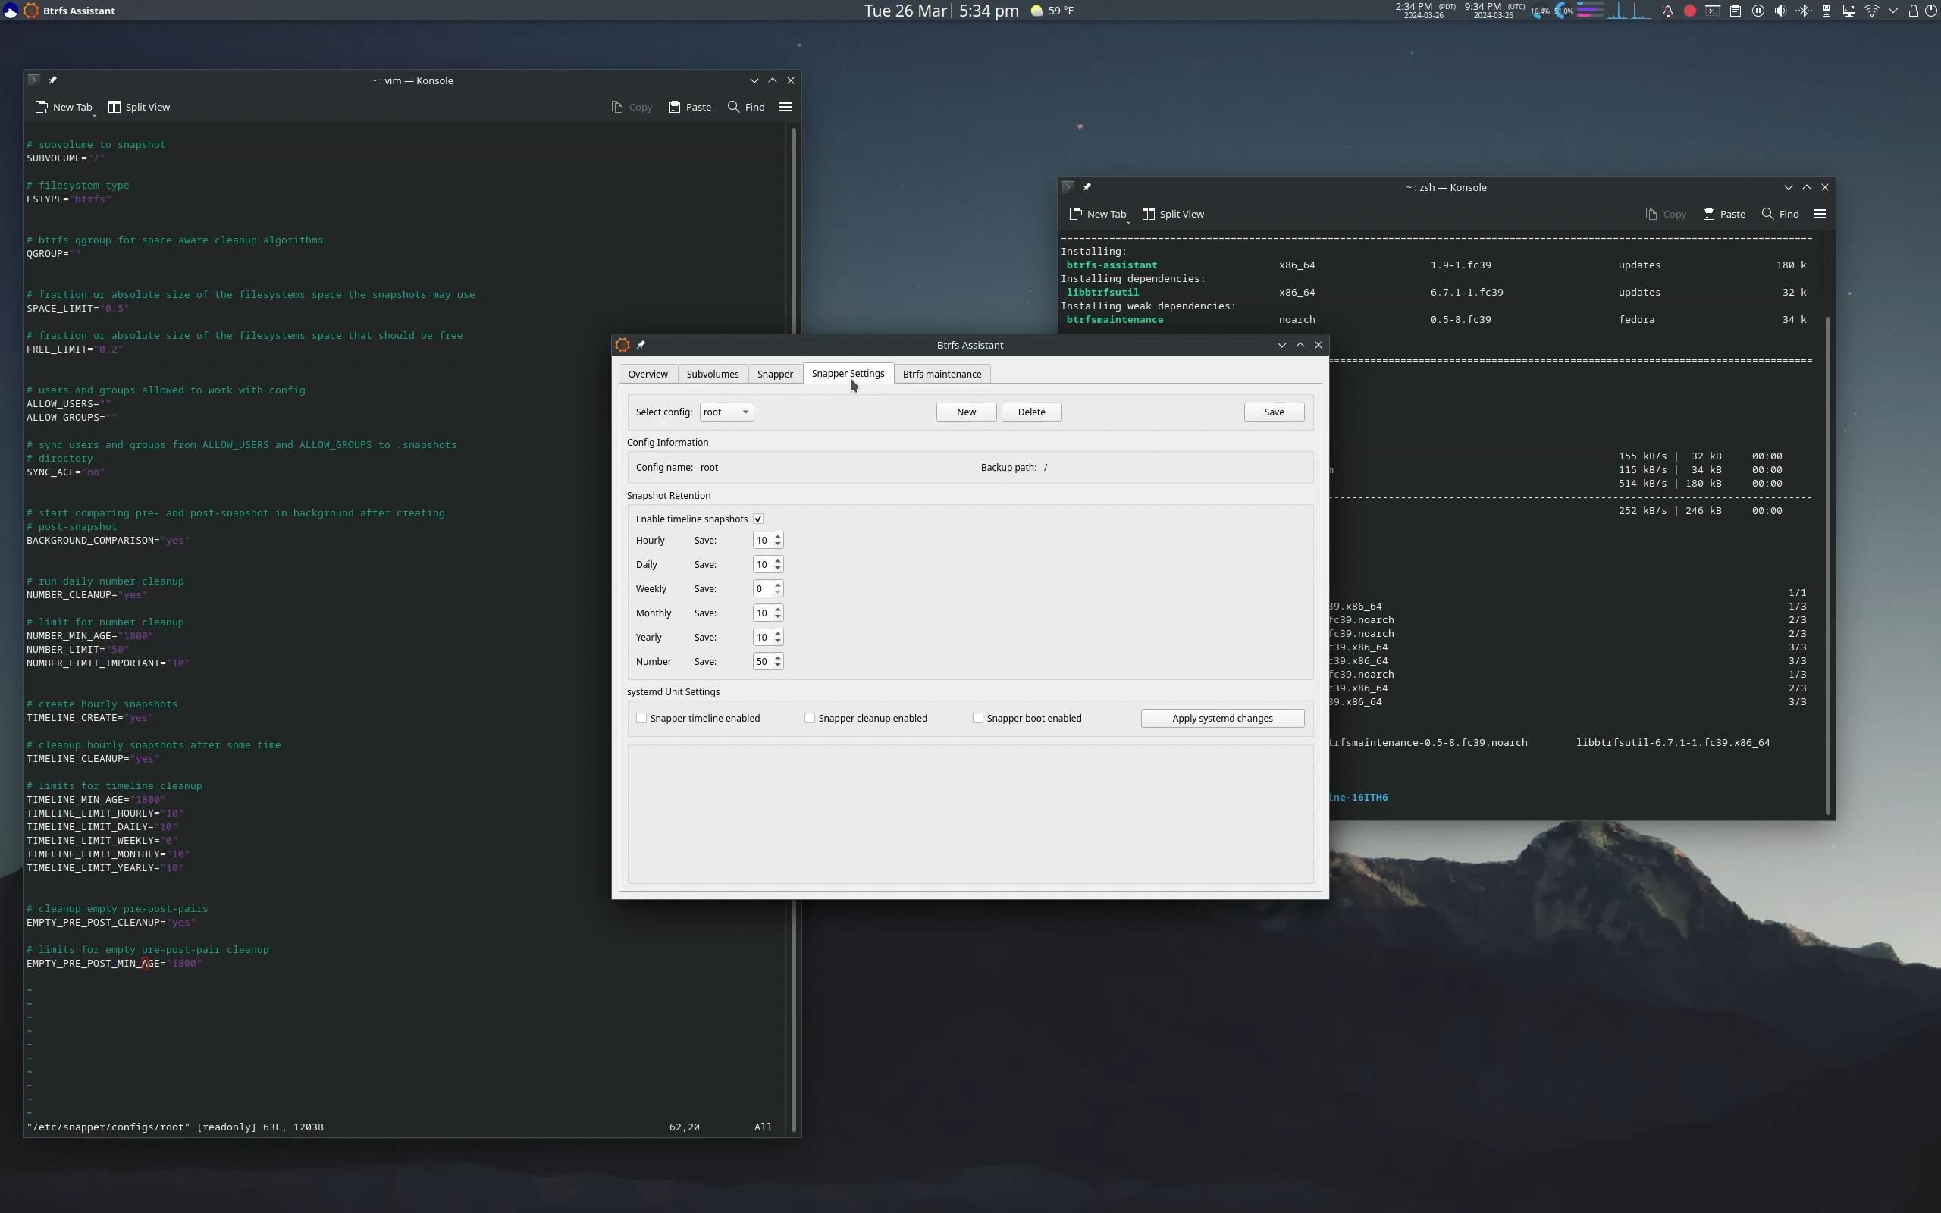Switch to the Overview tab
The image size is (1941, 1213).
648,374
